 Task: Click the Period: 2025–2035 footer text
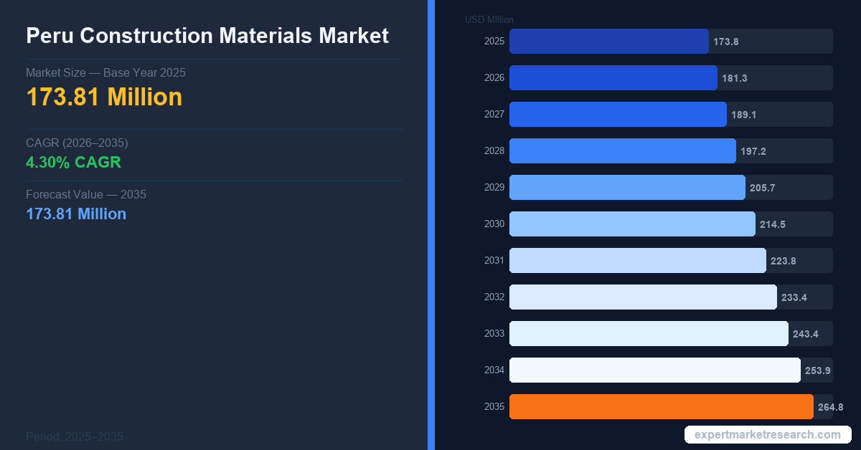pos(75,436)
